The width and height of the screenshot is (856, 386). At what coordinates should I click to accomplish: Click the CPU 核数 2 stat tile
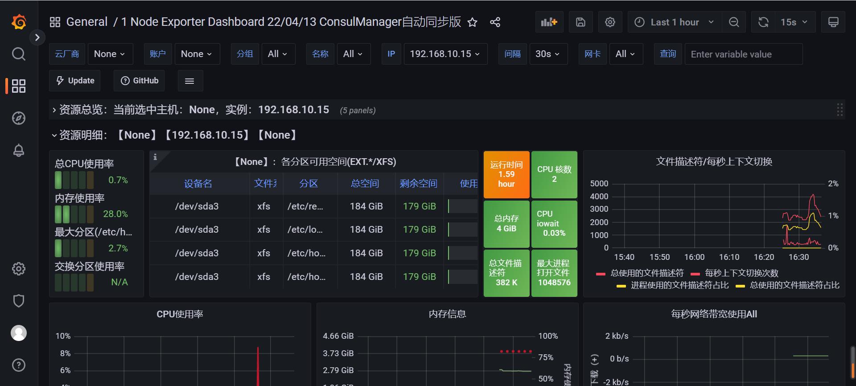[554, 174]
